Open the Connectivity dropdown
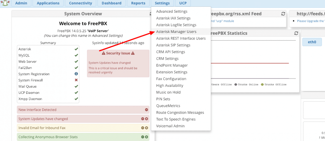 pyautogui.click(x=80, y=3)
